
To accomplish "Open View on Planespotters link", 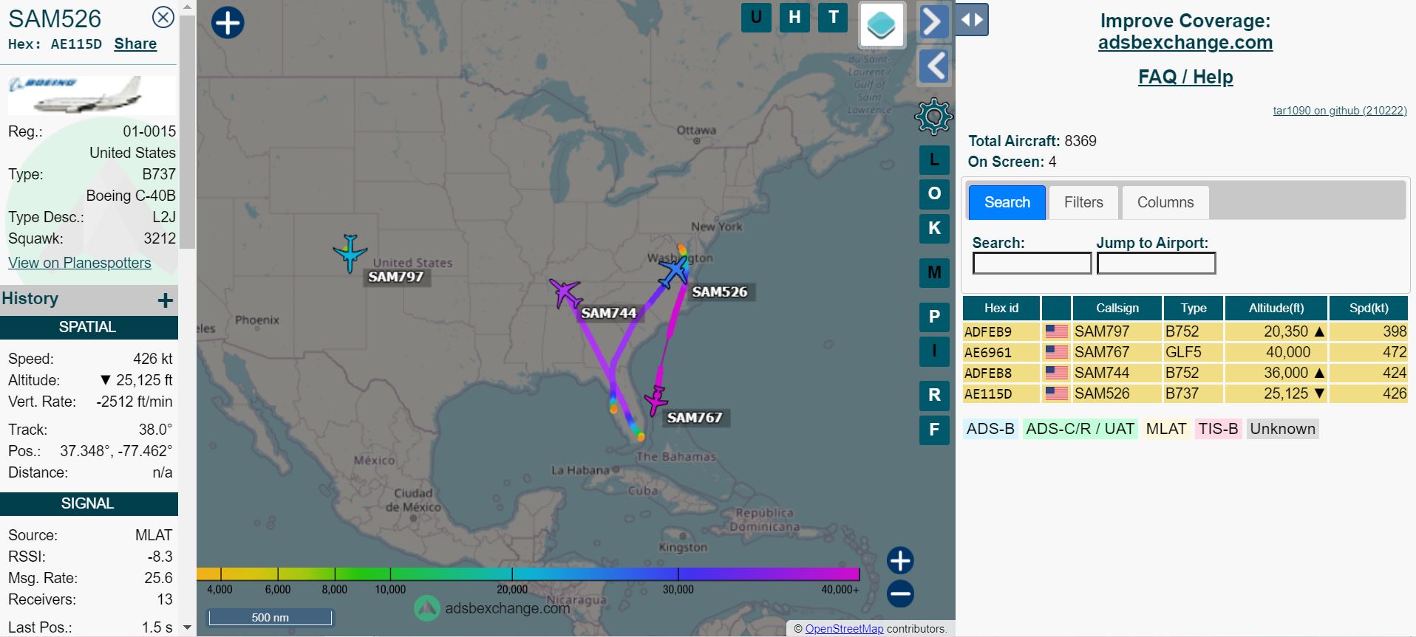I will coord(80,263).
